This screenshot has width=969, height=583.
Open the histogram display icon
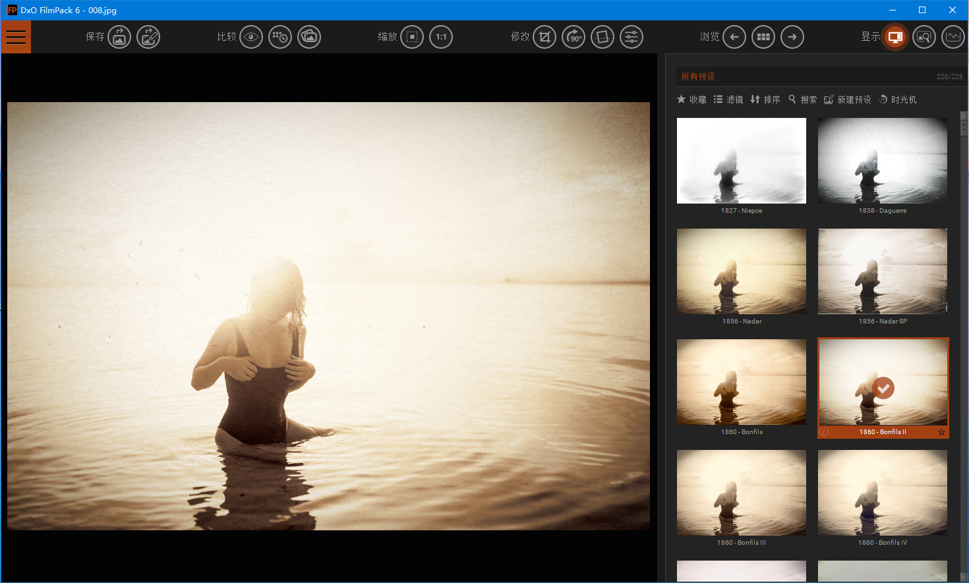(953, 37)
